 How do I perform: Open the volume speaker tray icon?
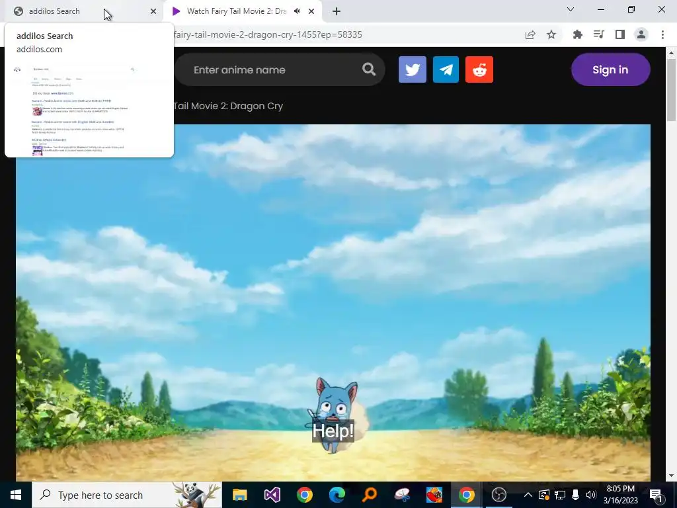[591, 495]
